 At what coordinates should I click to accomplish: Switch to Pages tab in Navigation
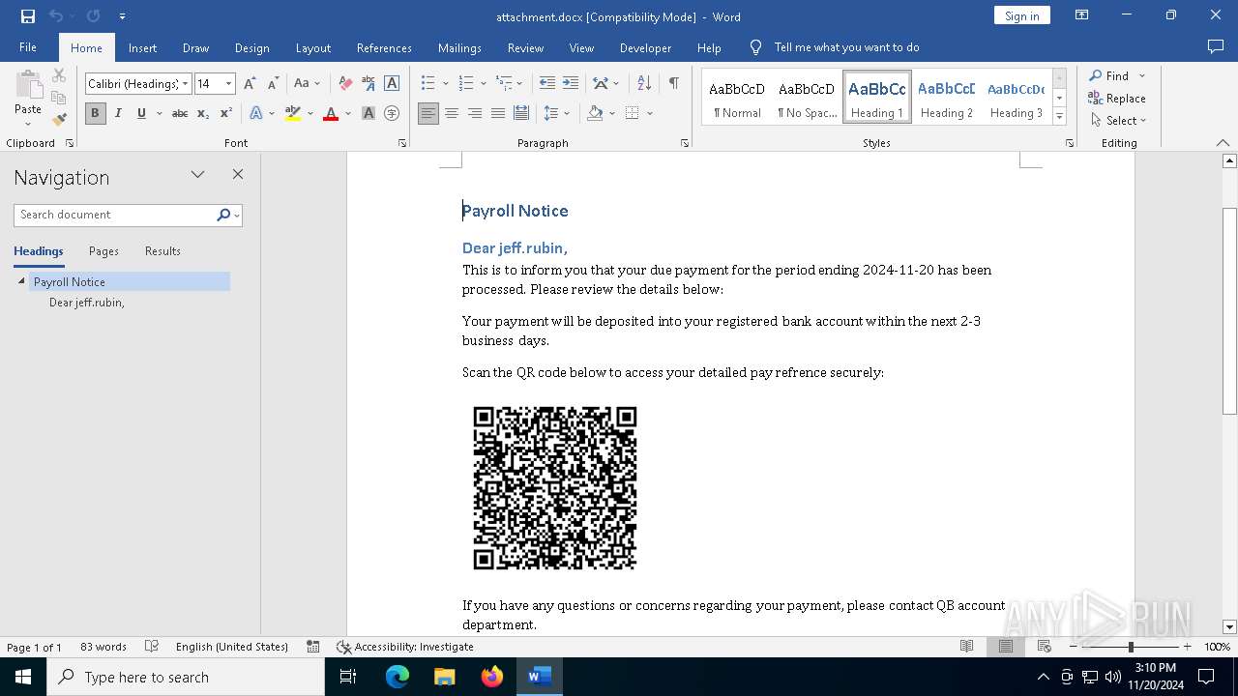pos(103,251)
